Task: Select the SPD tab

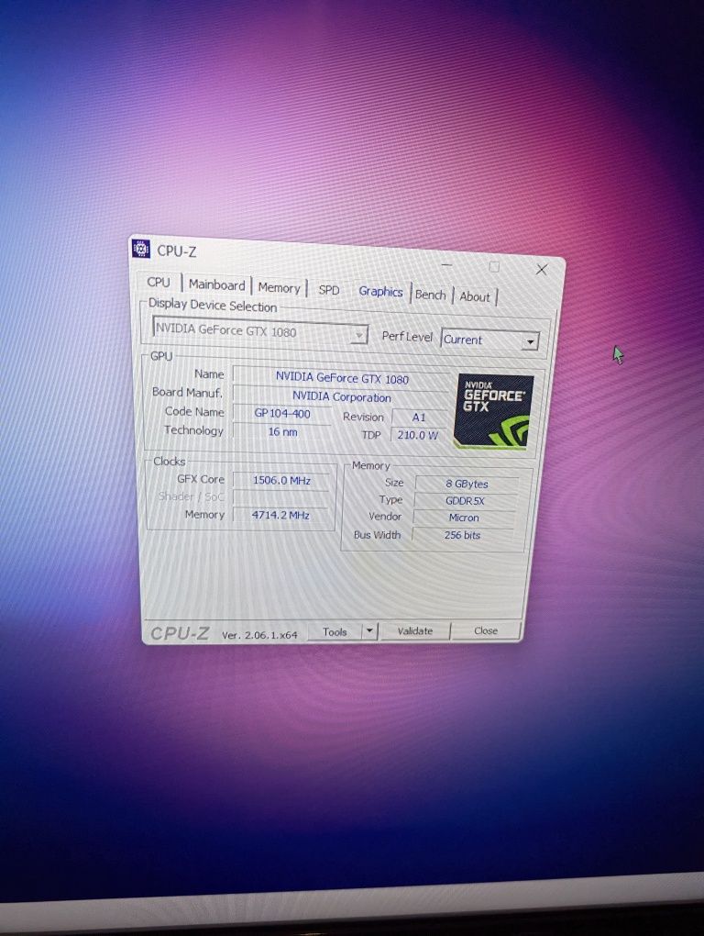Action: (x=328, y=290)
